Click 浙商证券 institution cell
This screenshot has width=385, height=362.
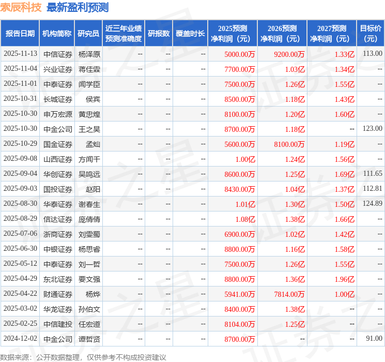[x=58, y=234]
